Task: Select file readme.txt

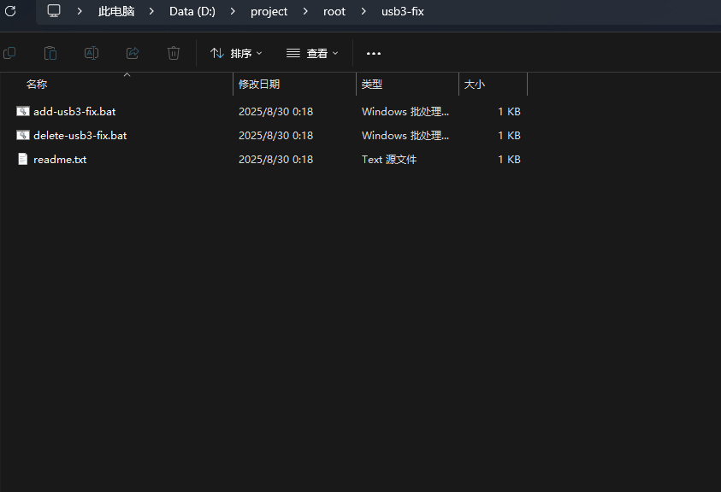Action: pos(60,159)
